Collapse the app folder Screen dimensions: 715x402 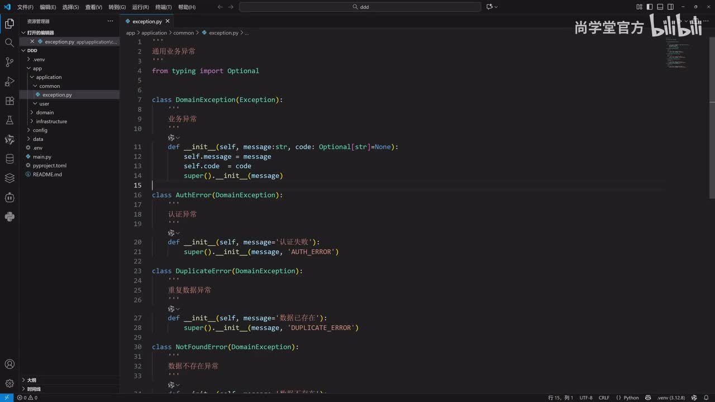point(69,68)
